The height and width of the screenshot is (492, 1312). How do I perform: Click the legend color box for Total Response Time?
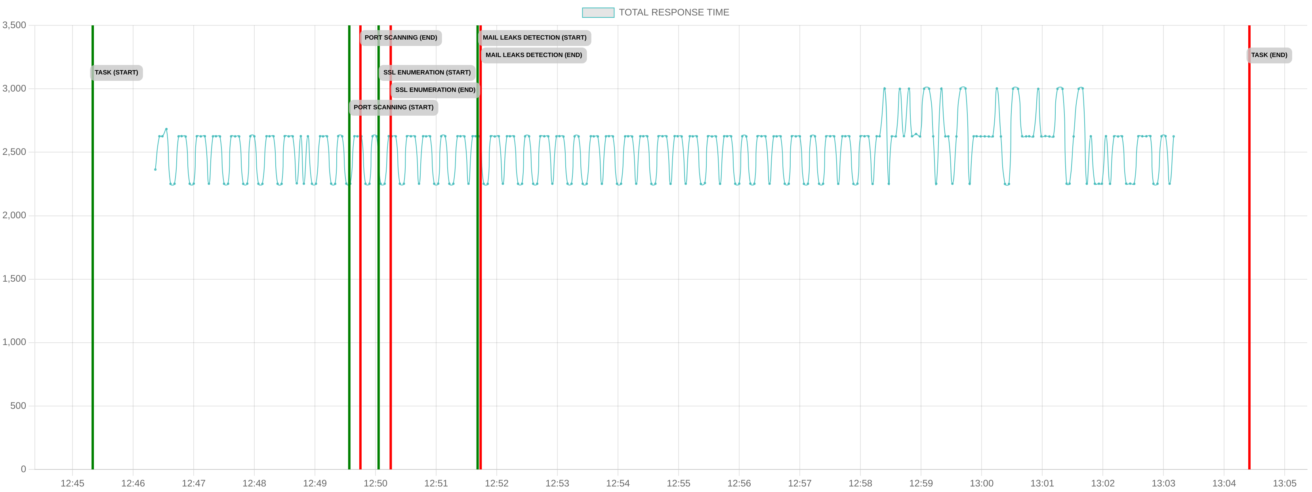tap(598, 12)
